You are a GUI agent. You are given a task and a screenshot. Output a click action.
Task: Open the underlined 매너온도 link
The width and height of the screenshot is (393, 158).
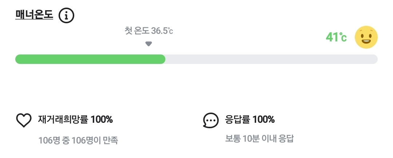pyautogui.click(x=34, y=15)
